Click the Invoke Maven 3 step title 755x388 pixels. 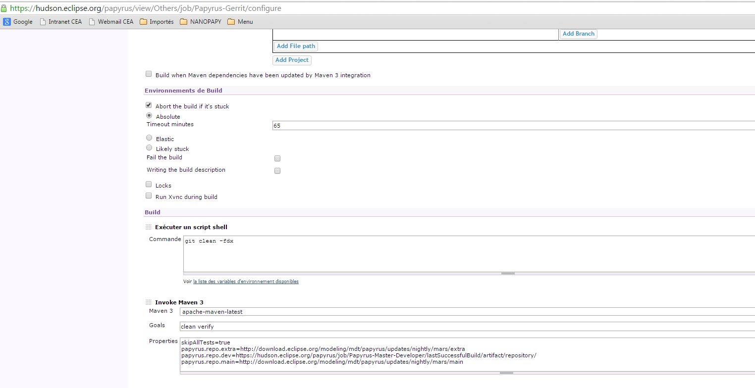(179, 302)
